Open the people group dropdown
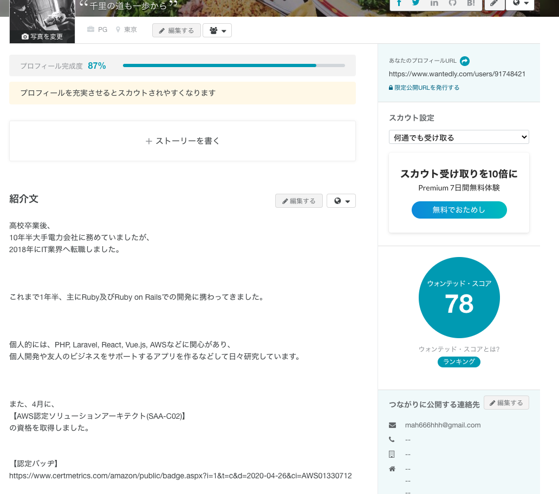Viewport: 559px width, 494px height. (217, 31)
